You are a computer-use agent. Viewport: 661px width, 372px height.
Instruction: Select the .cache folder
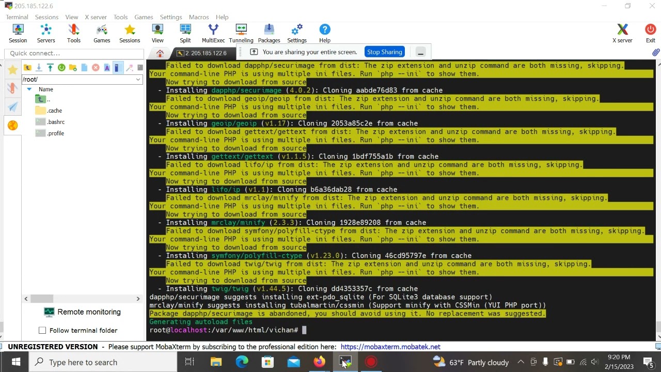49,111
